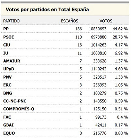Click PSOE's 28.73 % percentage value
The image size is (131, 138).
pyautogui.click(x=120, y=37)
